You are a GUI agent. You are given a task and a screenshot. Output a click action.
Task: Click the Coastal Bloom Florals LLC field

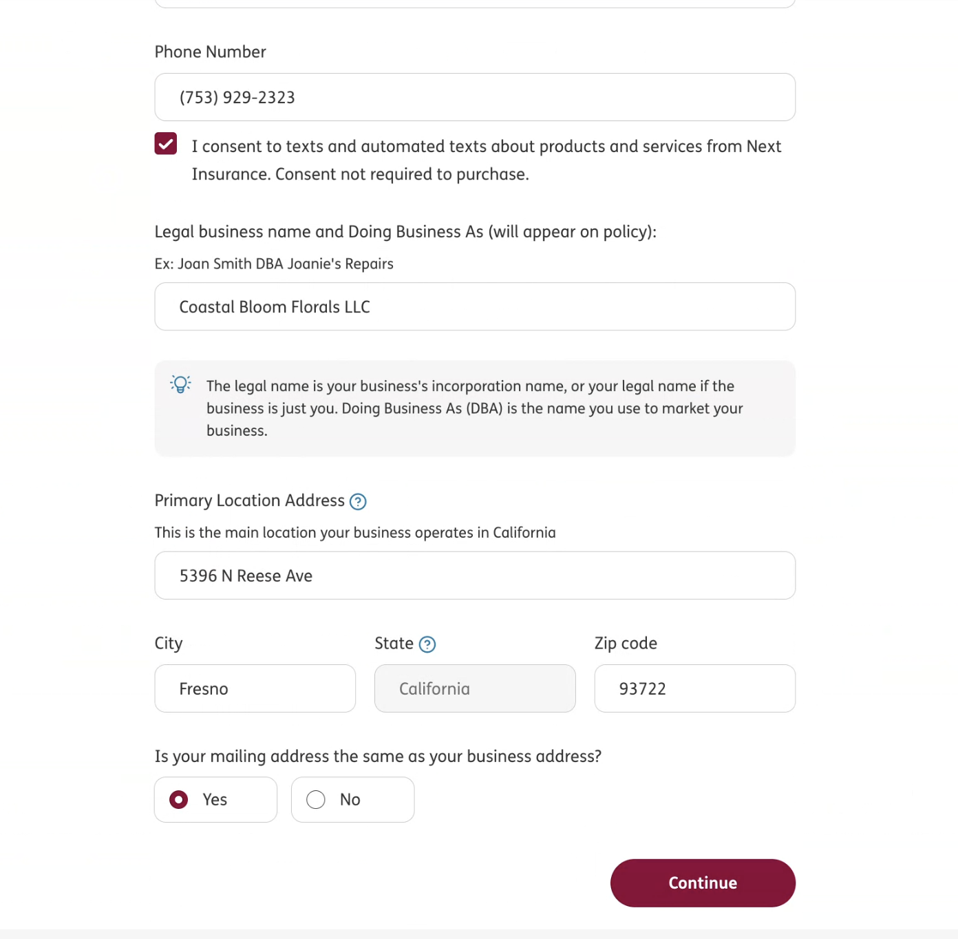coord(475,307)
